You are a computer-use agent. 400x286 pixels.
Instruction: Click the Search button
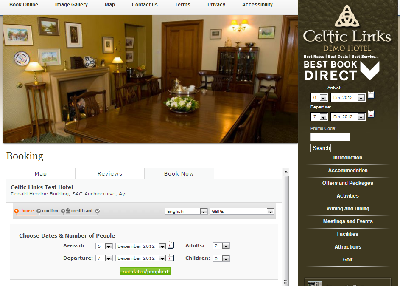coord(321,148)
